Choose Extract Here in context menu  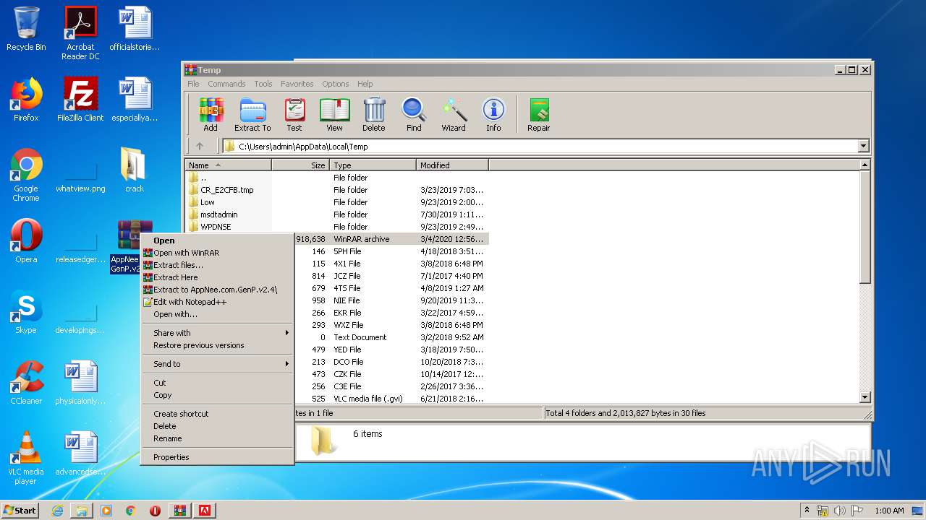[x=217, y=277]
